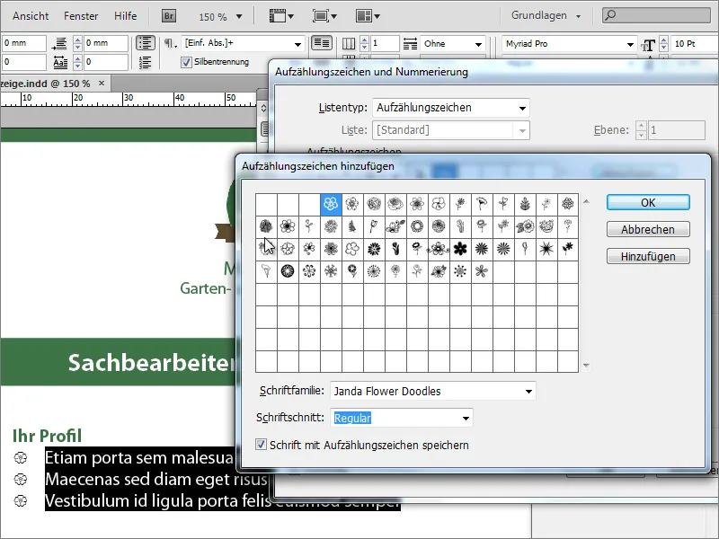Toggle the Silbentrennung checkbox

tap(186, 62)
